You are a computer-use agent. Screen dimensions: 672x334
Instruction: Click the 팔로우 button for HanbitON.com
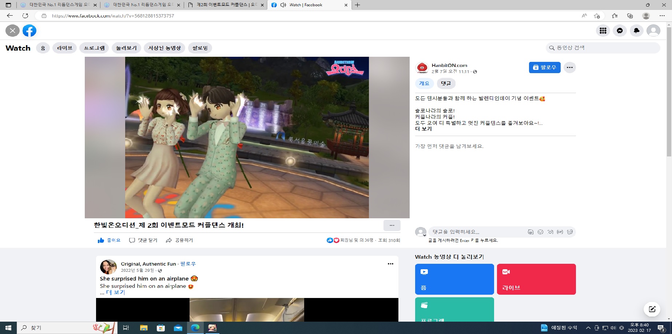click(x=545, y=67)
